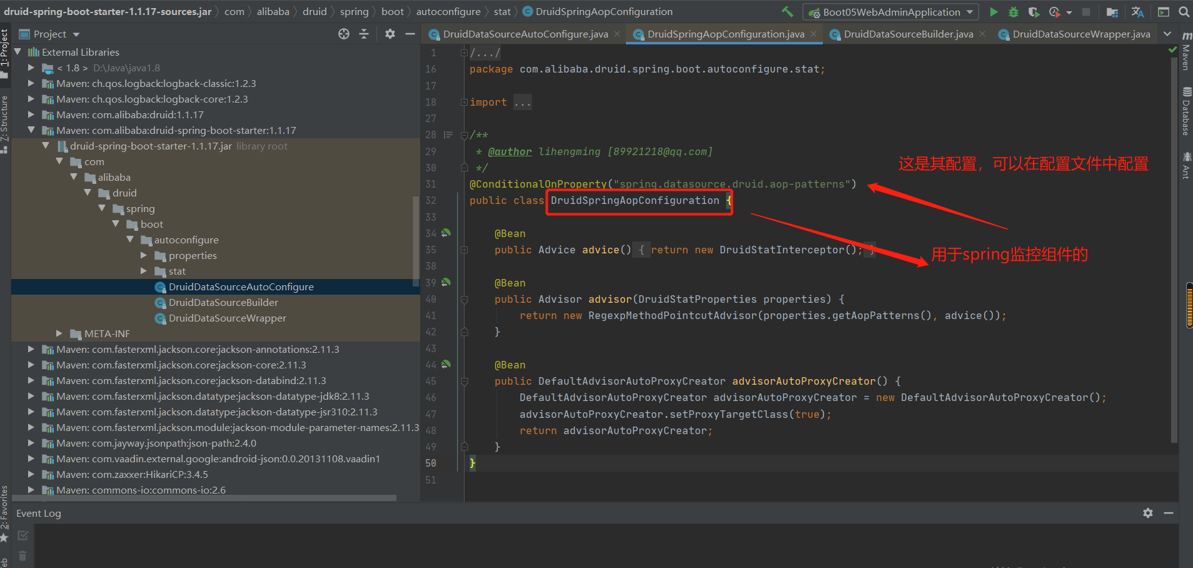Toggle the 2: Favorites side tab
The image size is (1193, 568).
tap(5, 513)
